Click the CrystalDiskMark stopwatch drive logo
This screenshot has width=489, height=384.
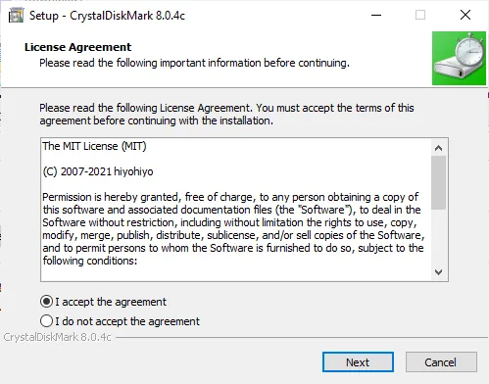click(x=459, y=58)
